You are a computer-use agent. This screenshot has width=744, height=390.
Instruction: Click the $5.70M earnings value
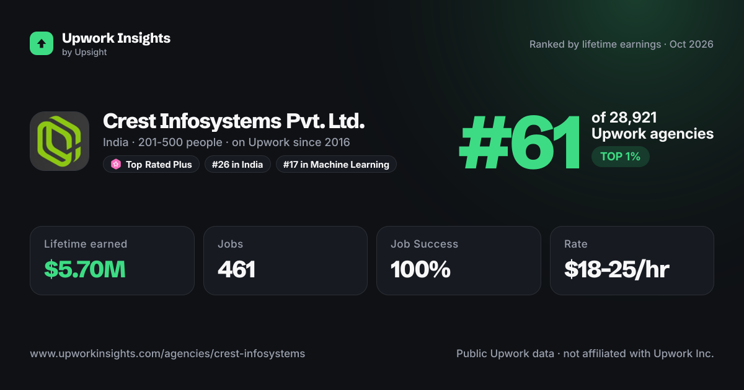click(85, 269)
